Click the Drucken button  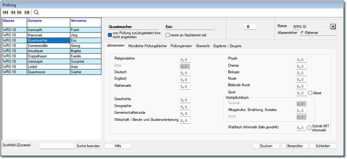pyautogui.click(x=266, y=146)
